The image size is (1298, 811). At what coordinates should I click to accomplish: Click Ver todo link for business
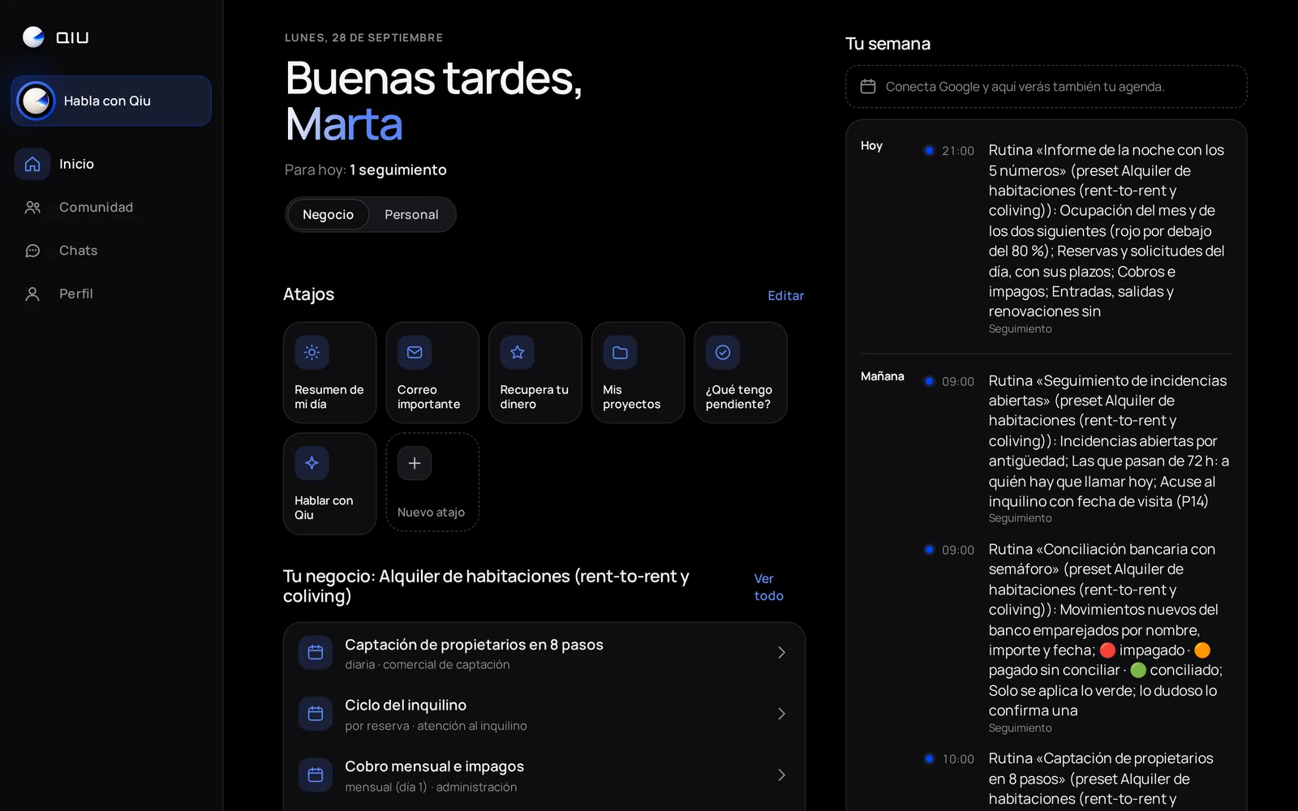click(x=768, y=587)
